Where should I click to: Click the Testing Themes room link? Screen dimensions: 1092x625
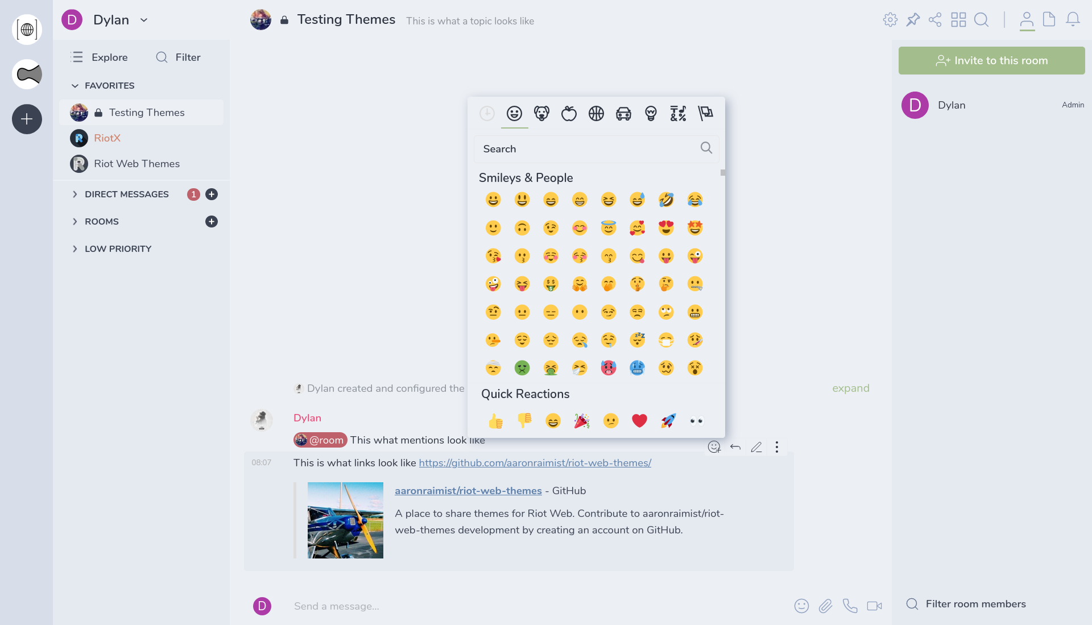pyautogui.click(x=146, y=112)
